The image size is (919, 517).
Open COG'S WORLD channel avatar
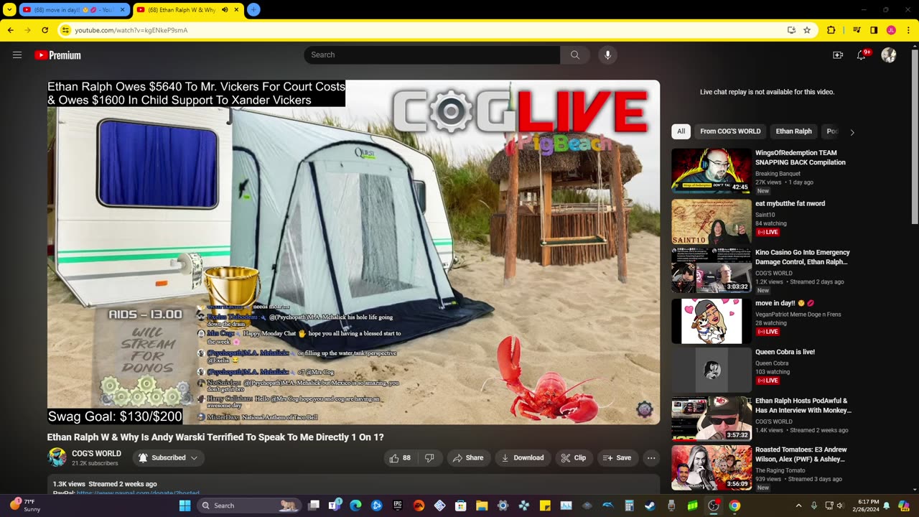click(x=57, y=457)
